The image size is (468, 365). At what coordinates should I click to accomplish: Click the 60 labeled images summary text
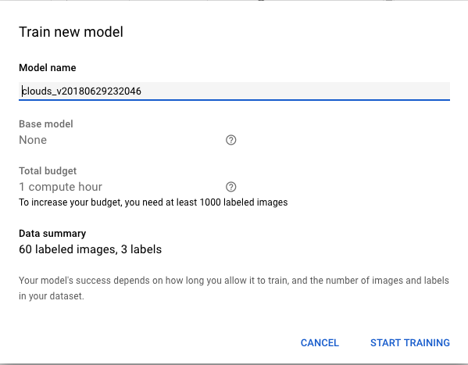click(x=90, y=249)
